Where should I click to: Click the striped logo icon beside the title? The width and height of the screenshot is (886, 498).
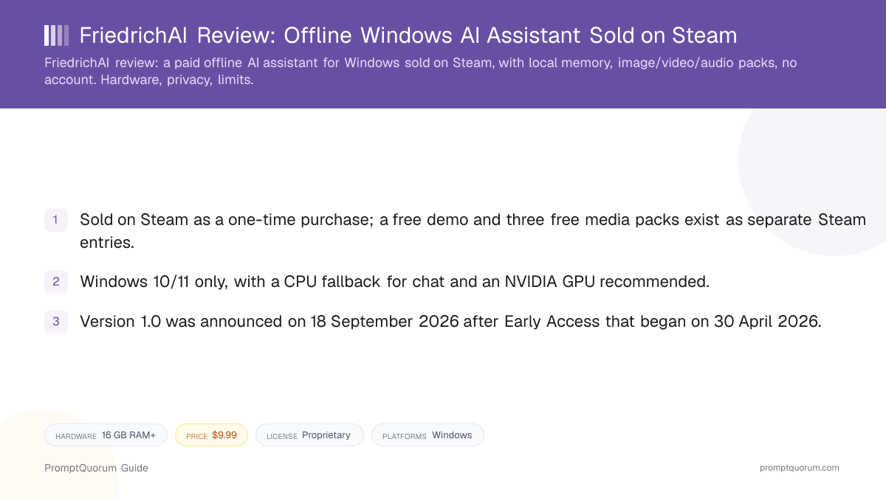(x=57, y=35)
